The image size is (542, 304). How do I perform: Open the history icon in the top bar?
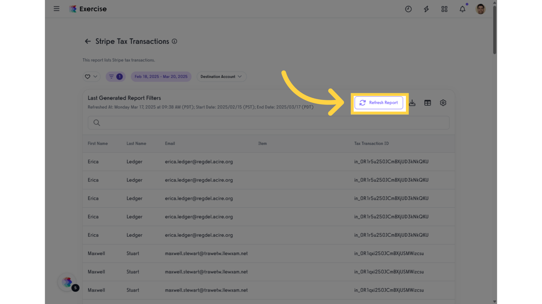[x=408, y=9]
